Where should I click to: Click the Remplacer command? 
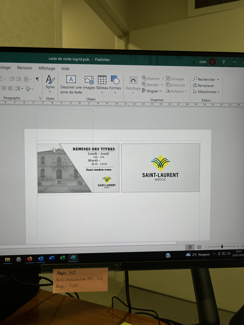pyautogui.click(x=203, y=85)
